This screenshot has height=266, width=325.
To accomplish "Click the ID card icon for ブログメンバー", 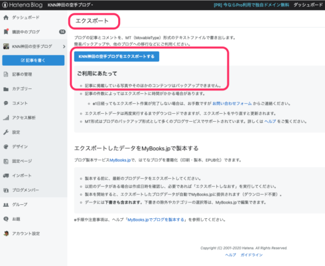I will [x=6, y=190].
